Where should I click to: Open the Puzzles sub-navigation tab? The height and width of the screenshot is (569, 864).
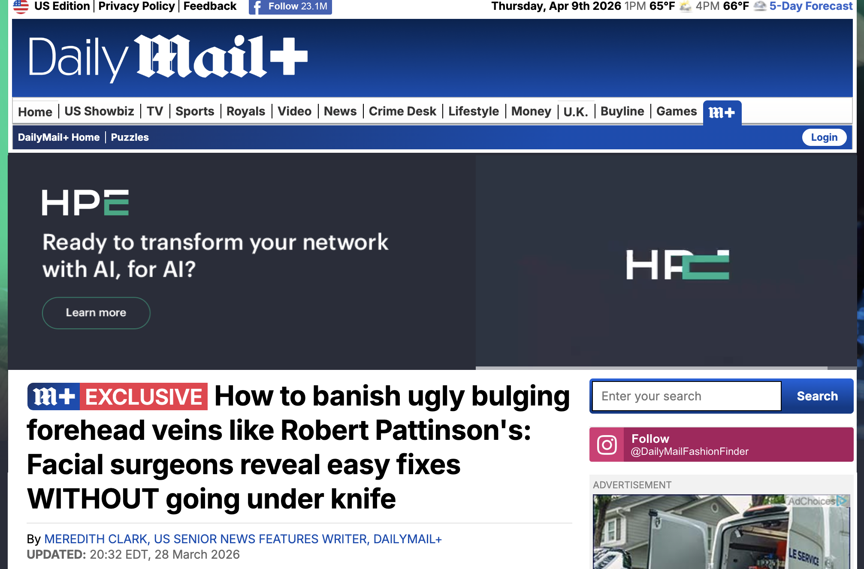click(x=130, y=137)
